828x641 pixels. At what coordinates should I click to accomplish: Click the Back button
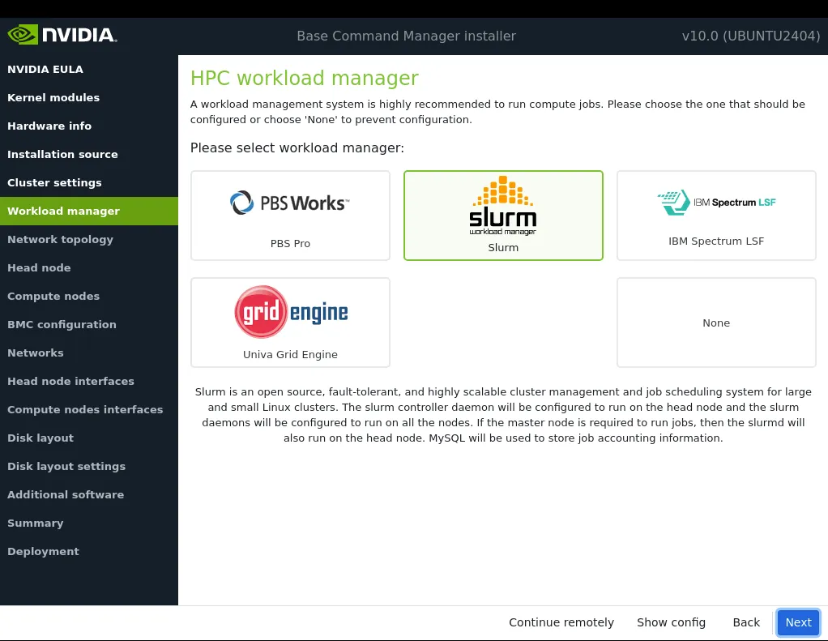point(746,622)
